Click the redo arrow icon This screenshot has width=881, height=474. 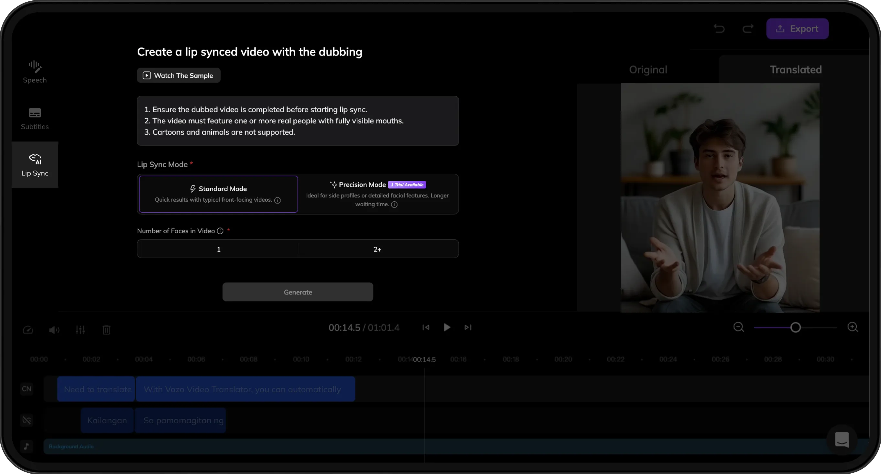click(748, 29)
